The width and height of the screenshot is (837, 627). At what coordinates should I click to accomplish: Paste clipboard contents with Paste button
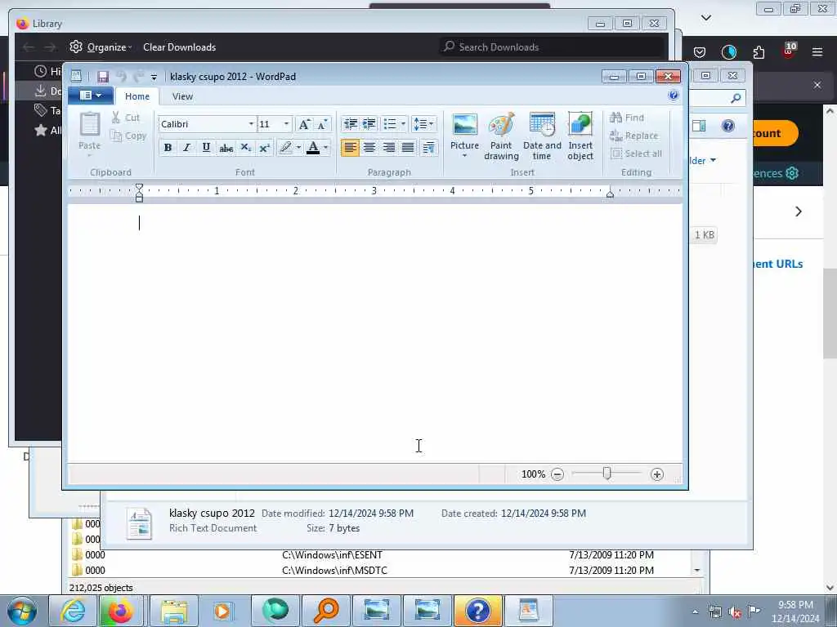[89, 135]
